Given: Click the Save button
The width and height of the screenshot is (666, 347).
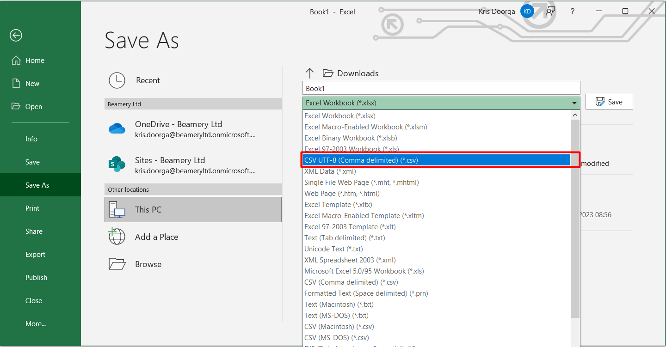Looking at the screenshot, I should pyautogui.click(x=609, y=102).
